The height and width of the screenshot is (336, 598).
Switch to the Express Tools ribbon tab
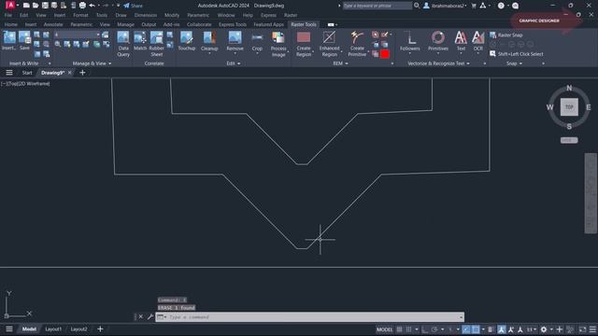point(233,24)
